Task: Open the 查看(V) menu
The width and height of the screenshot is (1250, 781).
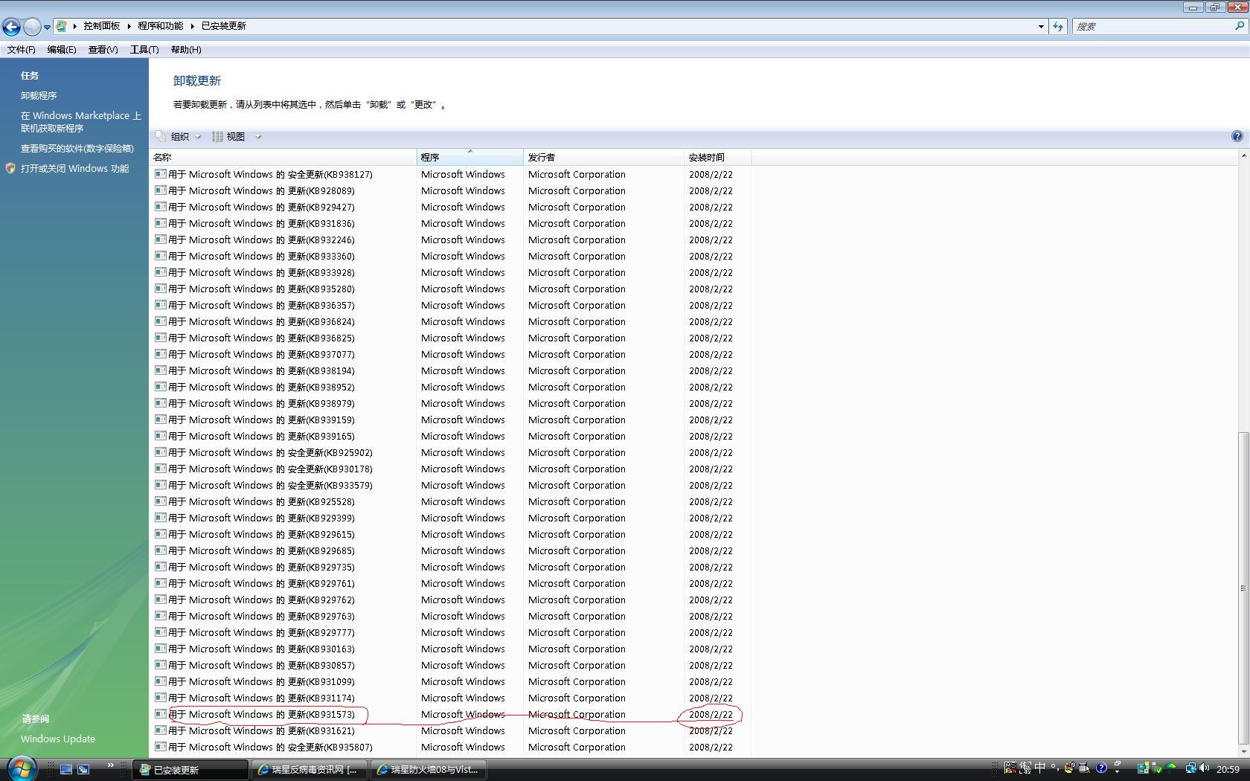Action: (103, 50)
